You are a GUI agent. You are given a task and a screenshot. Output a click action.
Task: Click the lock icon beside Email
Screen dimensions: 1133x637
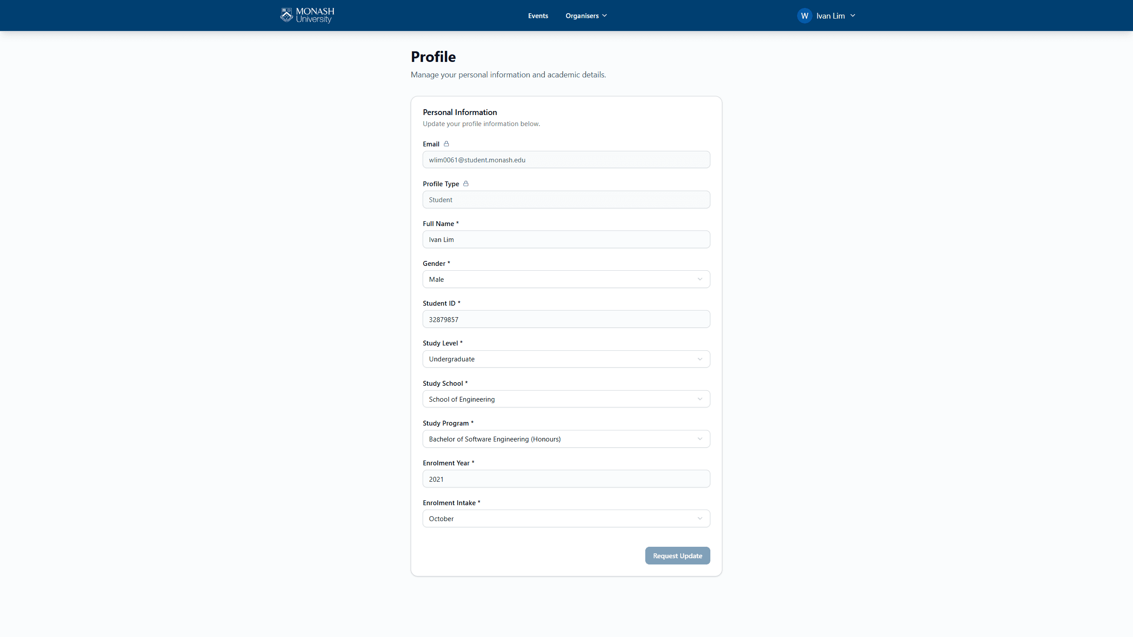(446, 144)
